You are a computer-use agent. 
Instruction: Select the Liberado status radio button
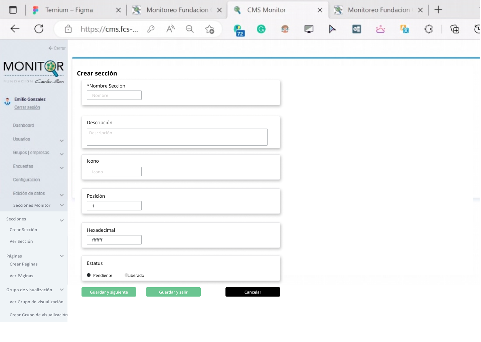126,275
